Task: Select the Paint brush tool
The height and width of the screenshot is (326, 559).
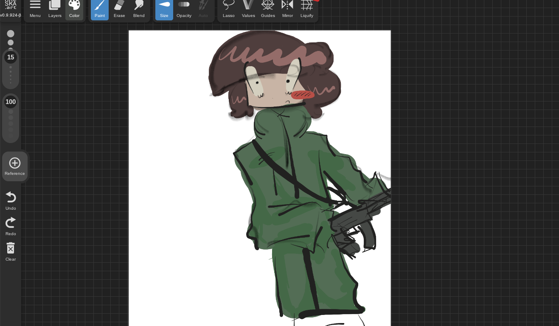Action: (x=100, y=9)
